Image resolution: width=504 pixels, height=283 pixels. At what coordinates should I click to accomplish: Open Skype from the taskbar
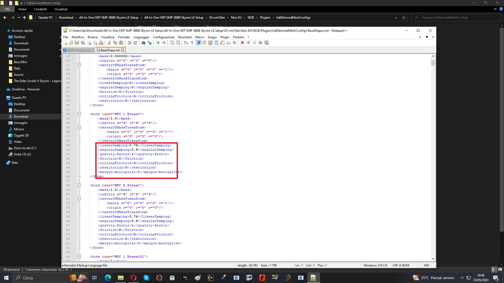(146, 278)
